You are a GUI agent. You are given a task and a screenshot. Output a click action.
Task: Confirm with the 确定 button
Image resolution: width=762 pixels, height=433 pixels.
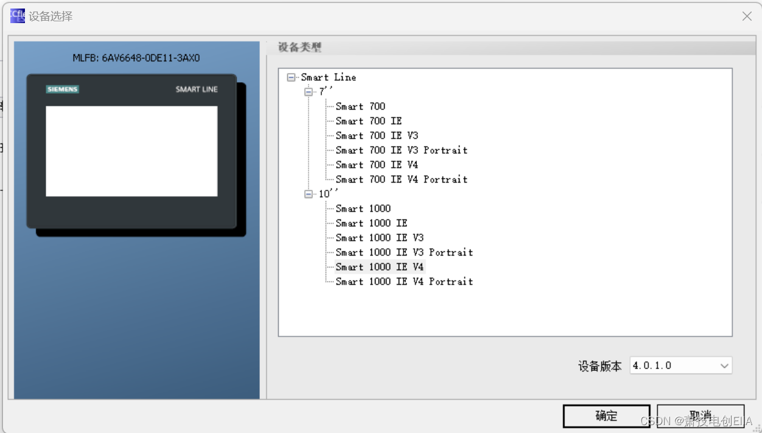[x=606, y=416]
